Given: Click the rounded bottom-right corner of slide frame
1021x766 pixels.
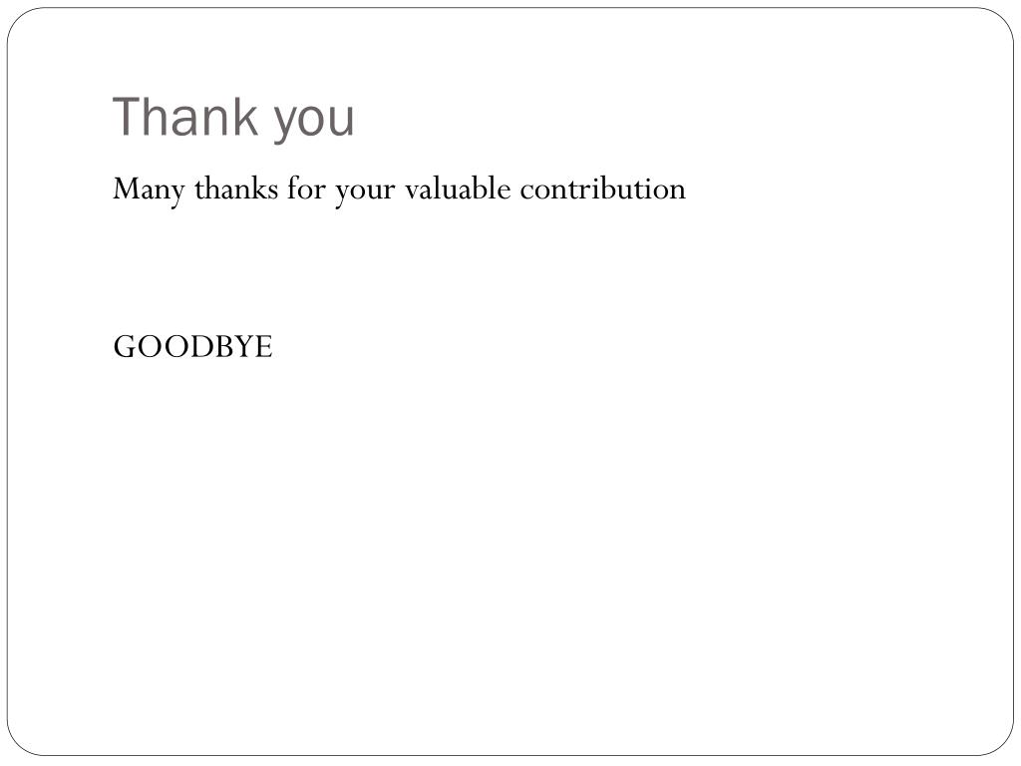Looking at the screenshot, I should [x=1001, y=743].
